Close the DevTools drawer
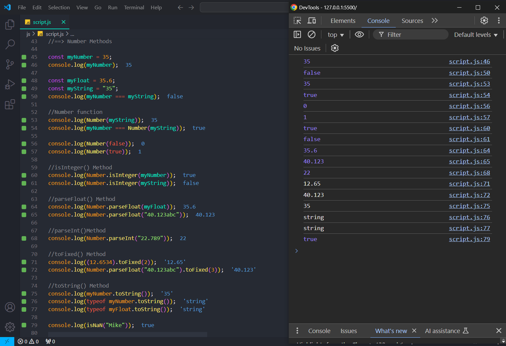 pos(499,331)
